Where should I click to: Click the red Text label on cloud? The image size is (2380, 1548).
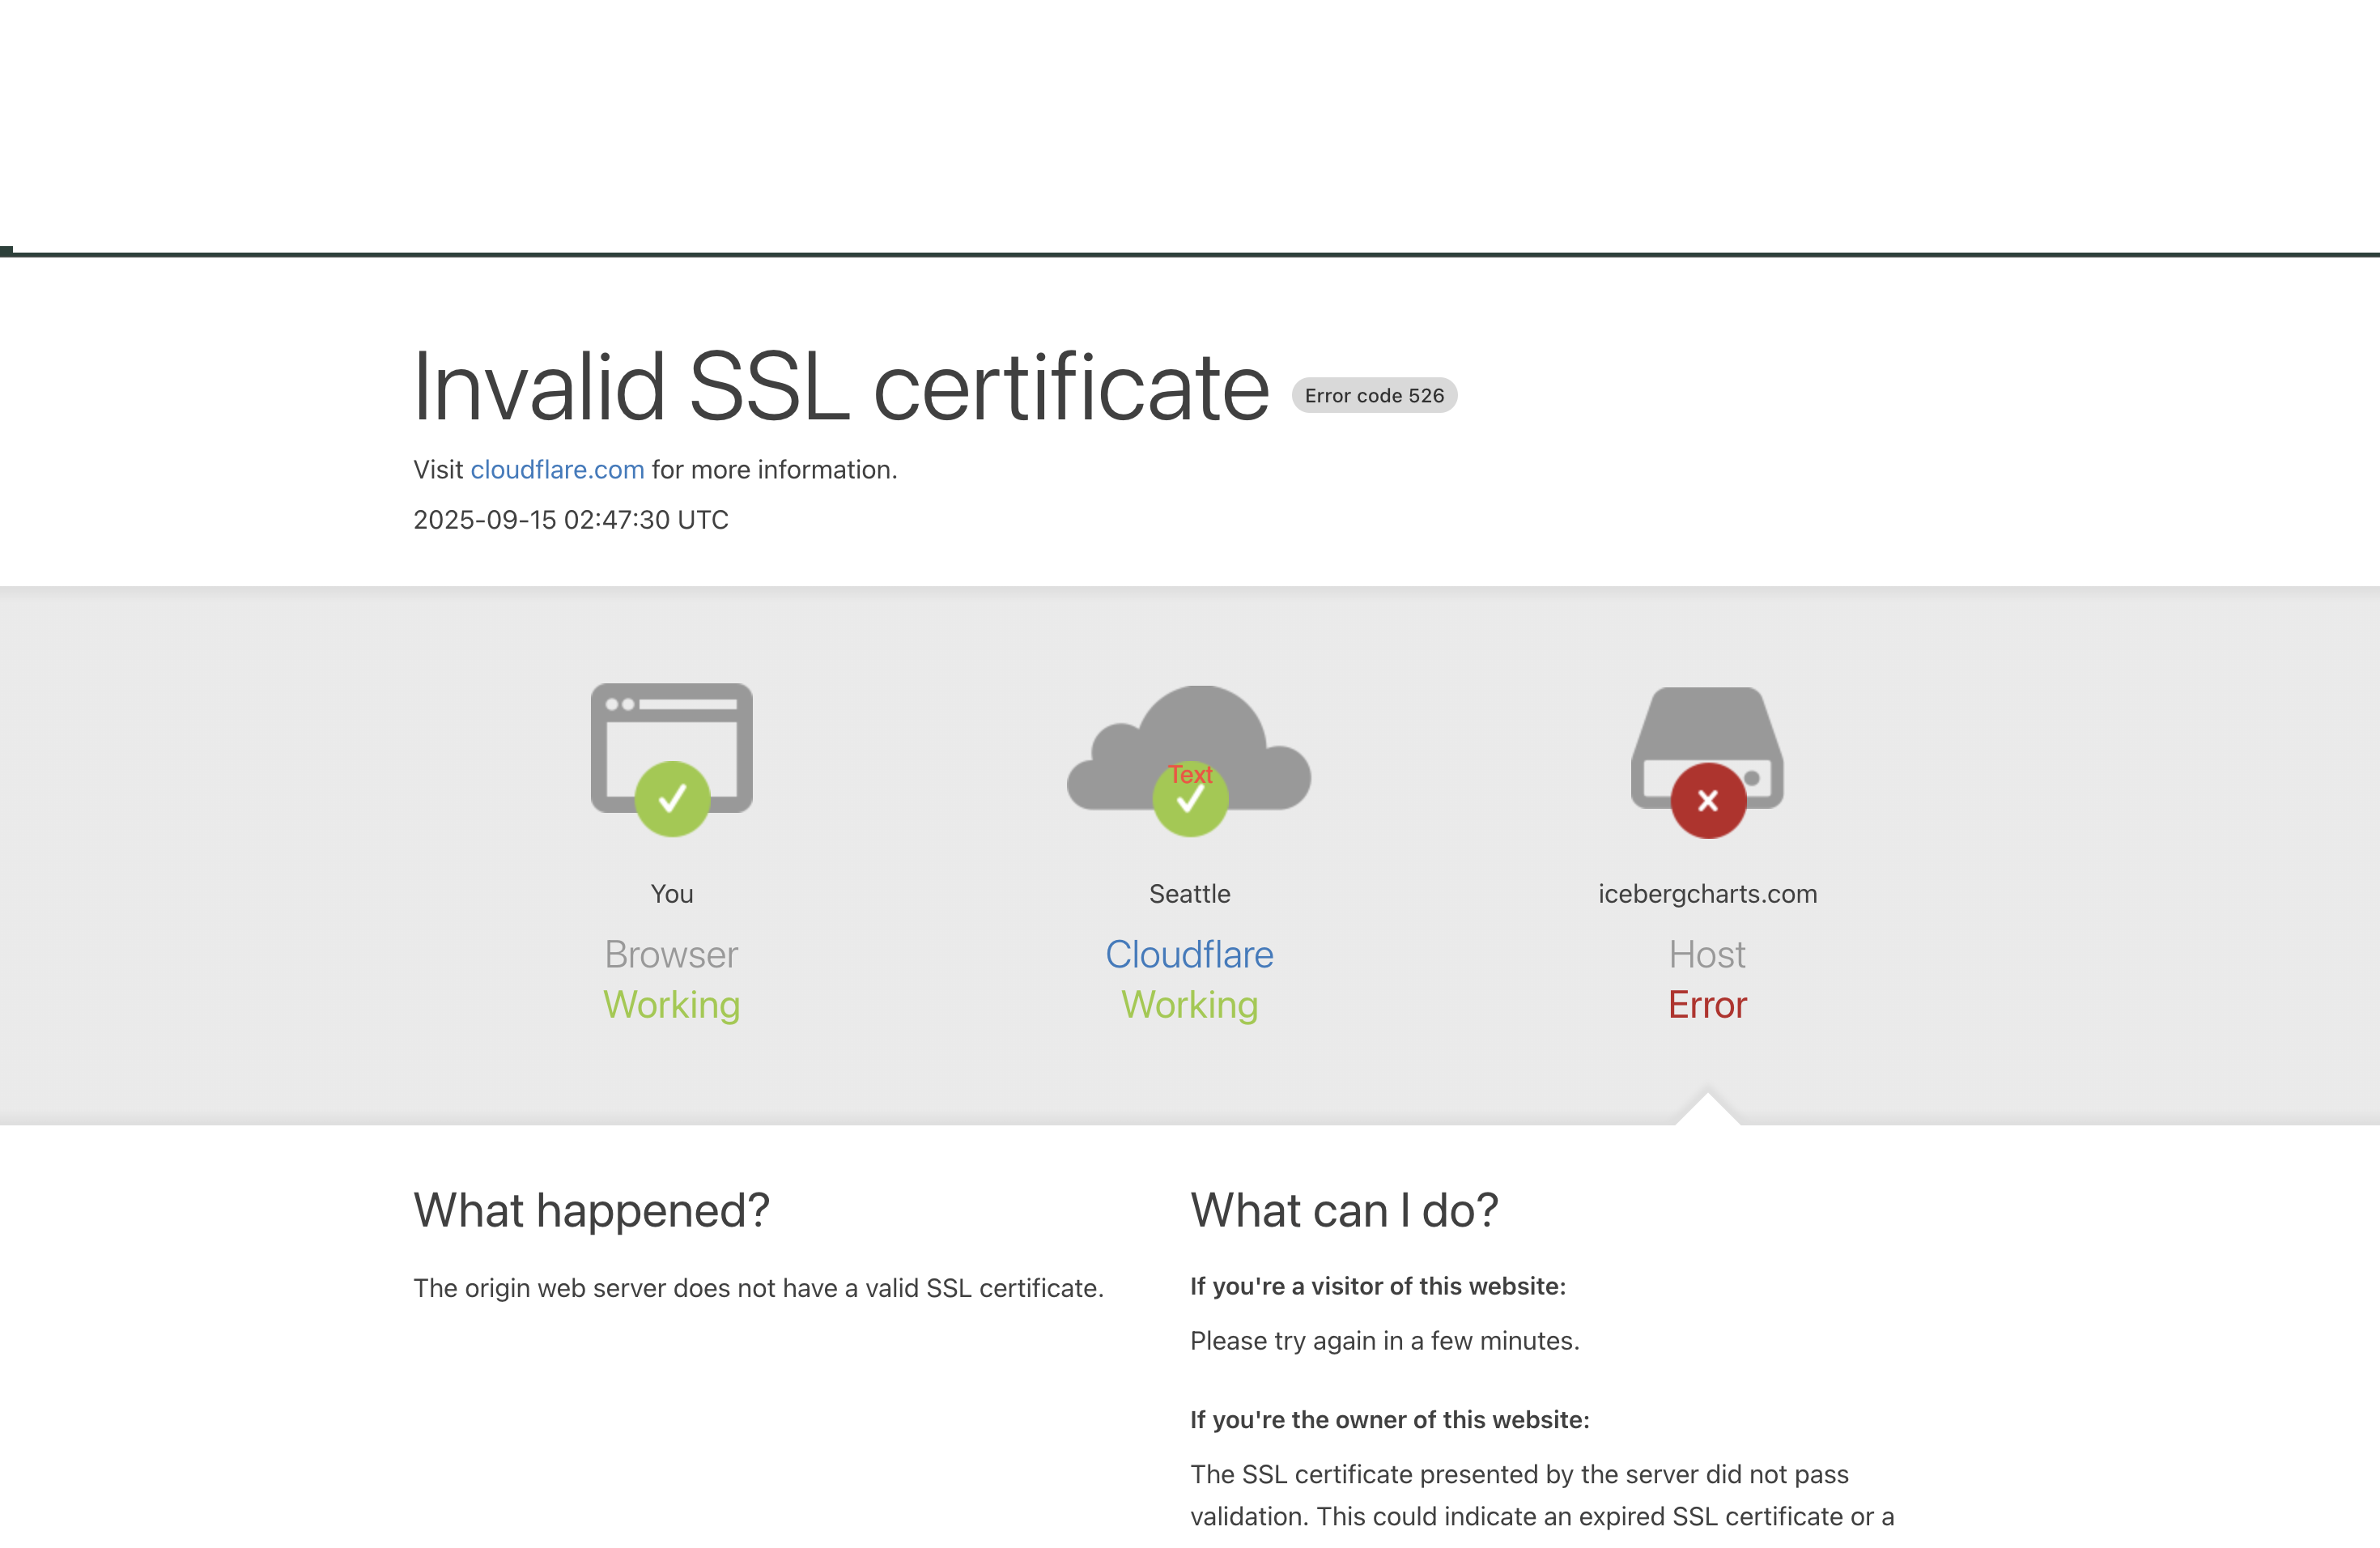pyautogui.click(x=1190, y=774)
